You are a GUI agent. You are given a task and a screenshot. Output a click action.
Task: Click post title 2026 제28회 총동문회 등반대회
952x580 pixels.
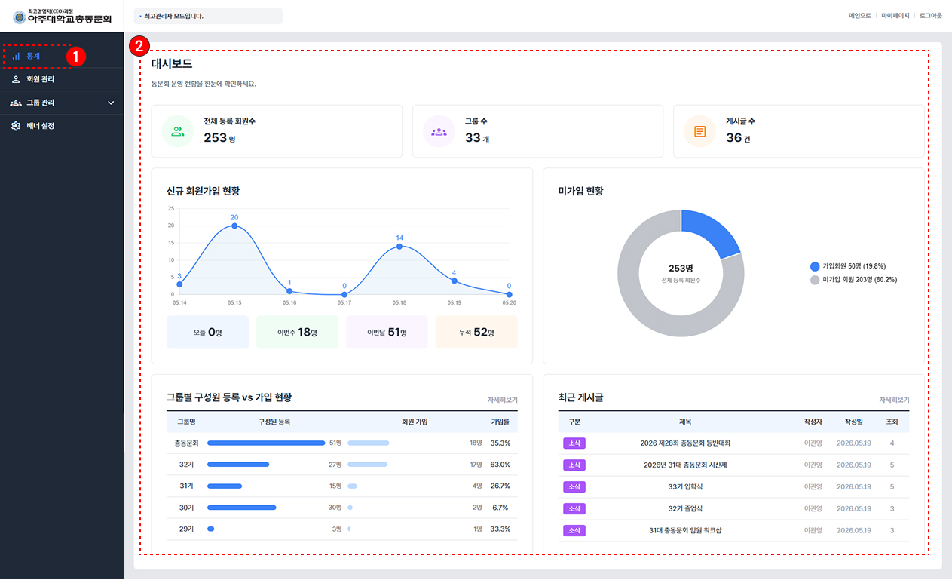tap(684, 443)
